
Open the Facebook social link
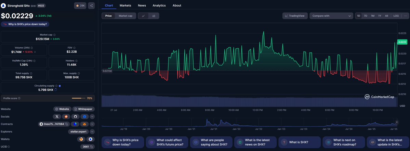pyautogui.click(x=84, y=117)
